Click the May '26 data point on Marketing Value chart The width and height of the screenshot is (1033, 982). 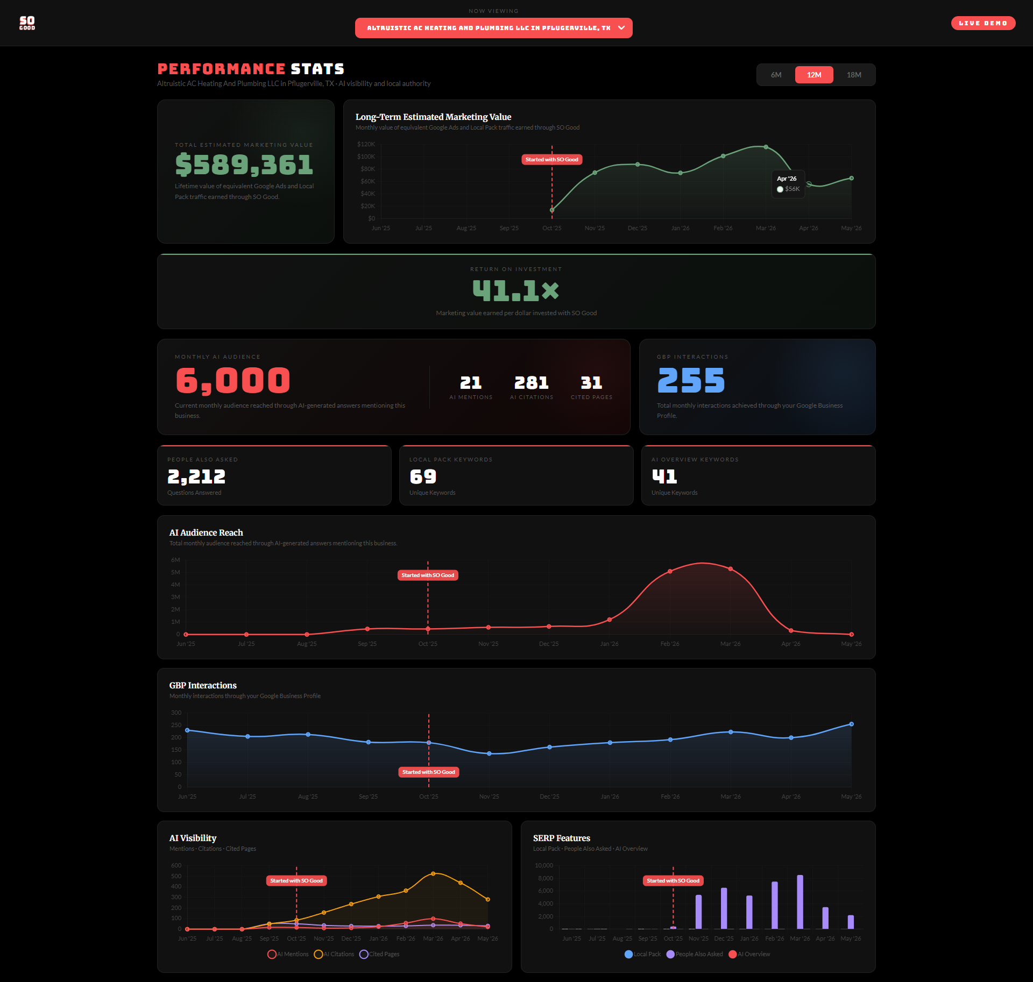pos(851,178)
